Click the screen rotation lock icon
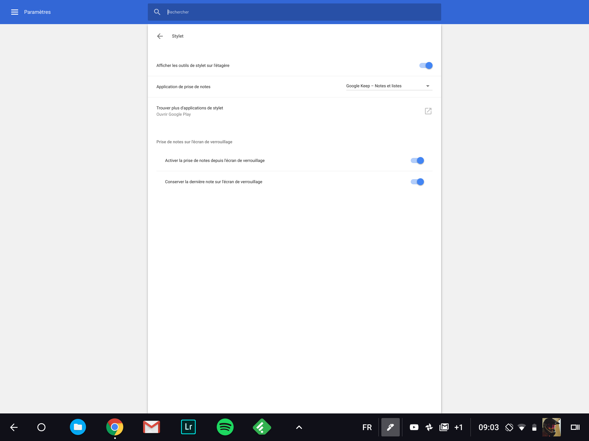This screenshot has width=589, height=441. pos(509,427)
